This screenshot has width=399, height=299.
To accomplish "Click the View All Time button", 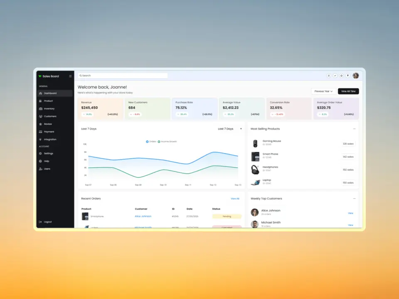I will (348, 91).
